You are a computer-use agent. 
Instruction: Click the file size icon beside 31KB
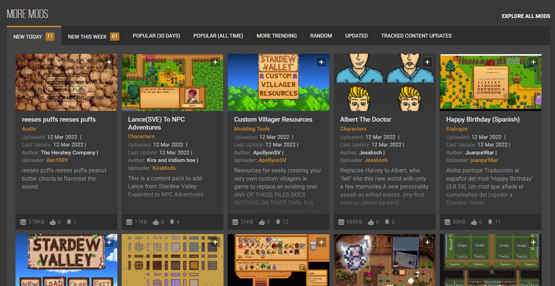[235, 222]
